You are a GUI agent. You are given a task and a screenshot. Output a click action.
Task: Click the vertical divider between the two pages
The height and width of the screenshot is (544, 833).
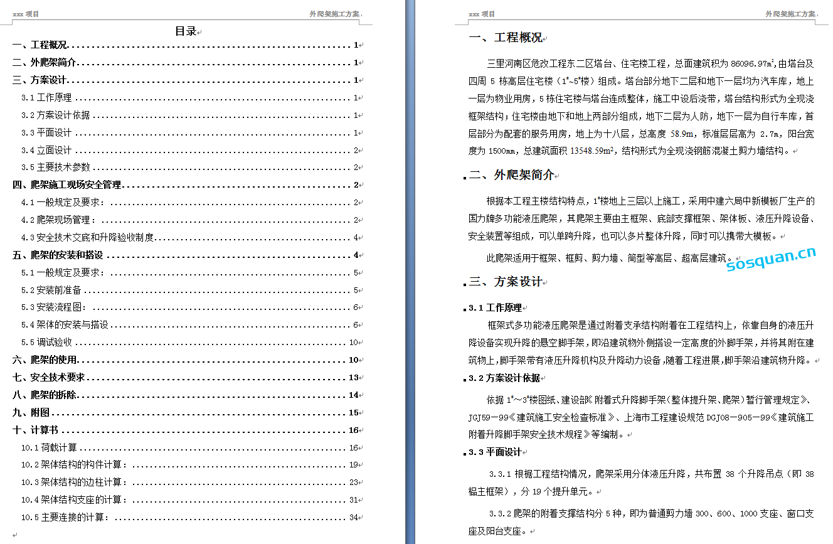(x=410, y=272)
